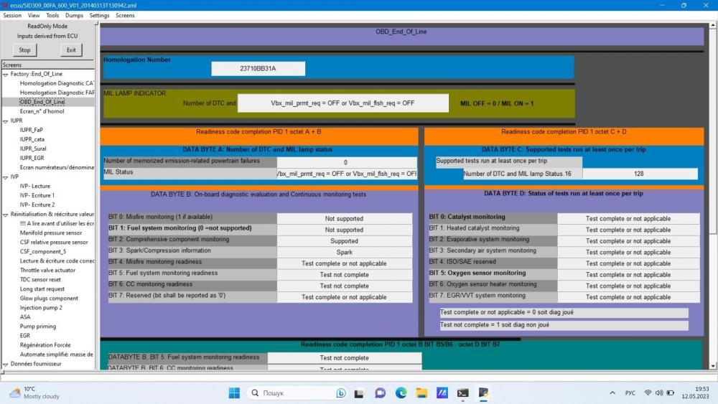Open the Bing icon in taskbar search
718x404 pixels.
(x=340, y=393)
